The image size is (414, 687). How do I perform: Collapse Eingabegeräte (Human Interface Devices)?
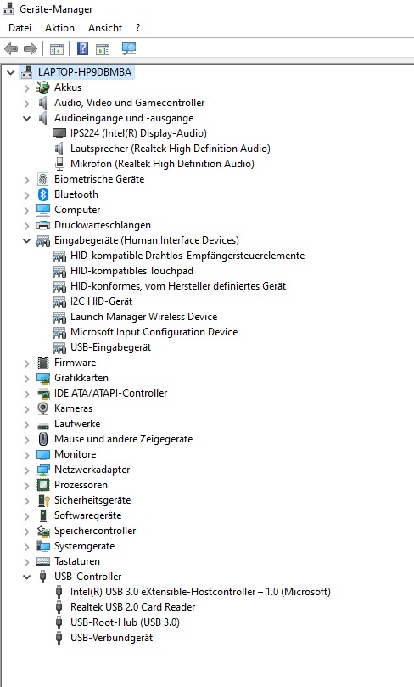[26, 240]
